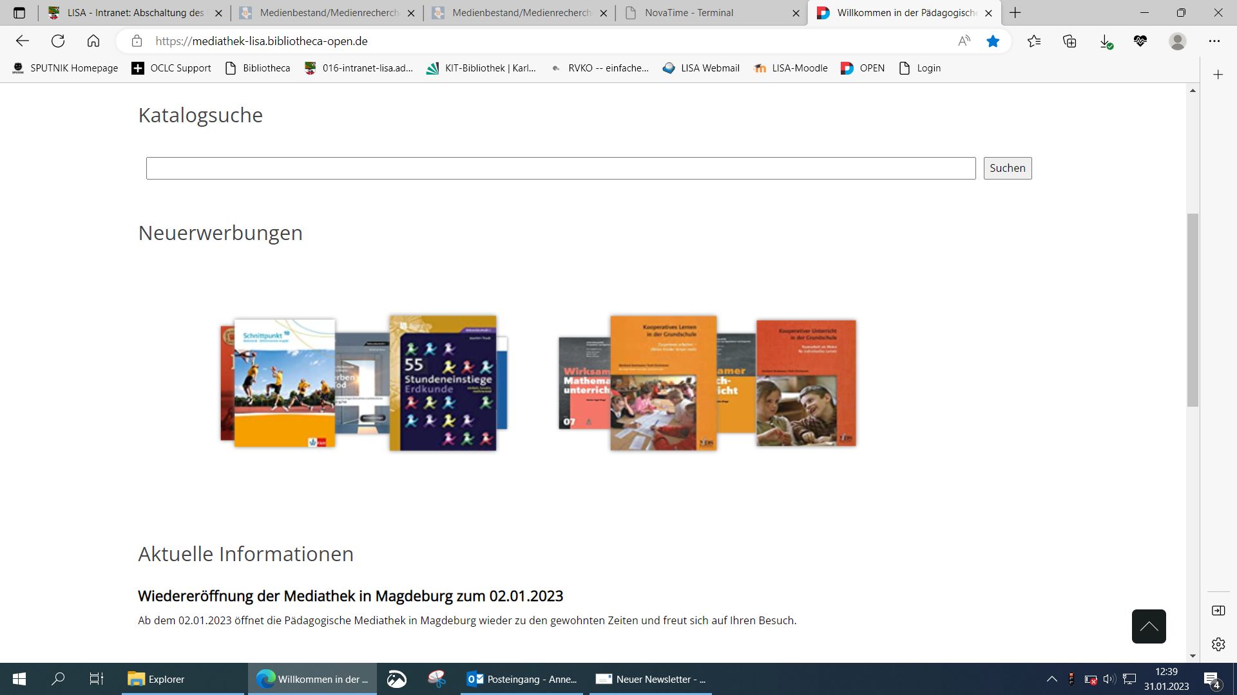
Task: Open Kooperatives Lernen in der Grundschule cover
Action: point(663,383)
